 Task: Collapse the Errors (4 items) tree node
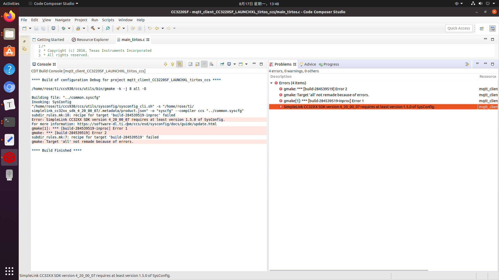click(271, 83)
